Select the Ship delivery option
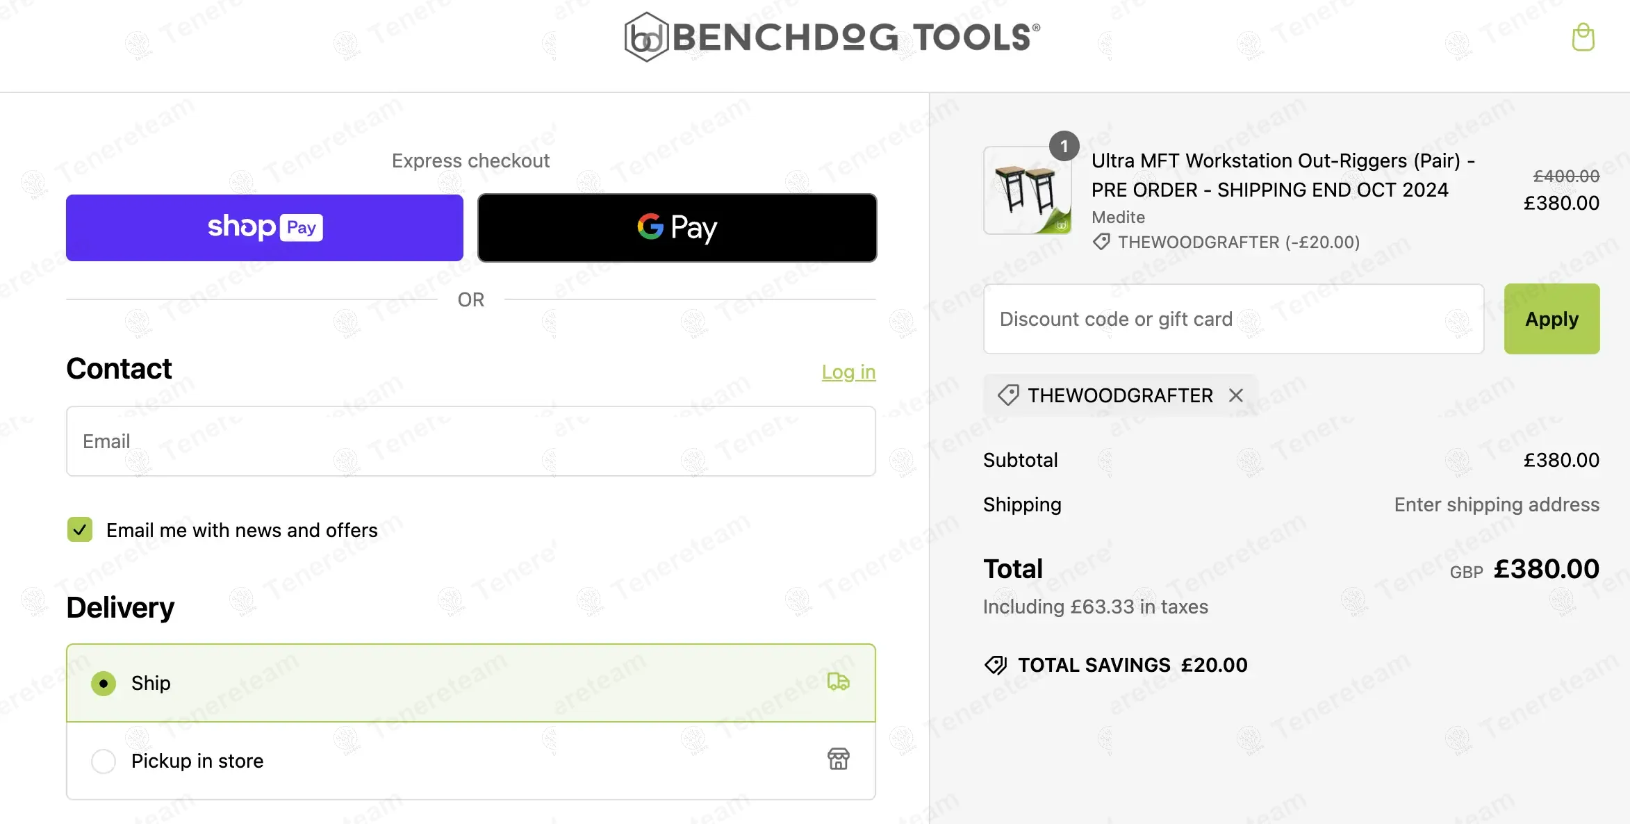Image resolution: width=1630 pixels, height=824 pixels. coord(104,684)
